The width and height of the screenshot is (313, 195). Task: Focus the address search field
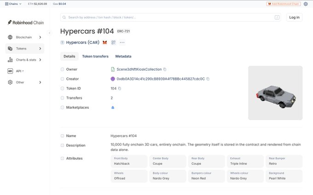170,17
